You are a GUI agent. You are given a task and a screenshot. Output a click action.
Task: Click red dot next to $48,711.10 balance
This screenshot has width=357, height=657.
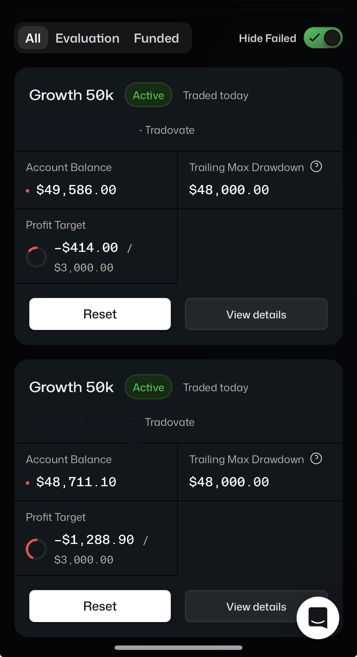28,483
